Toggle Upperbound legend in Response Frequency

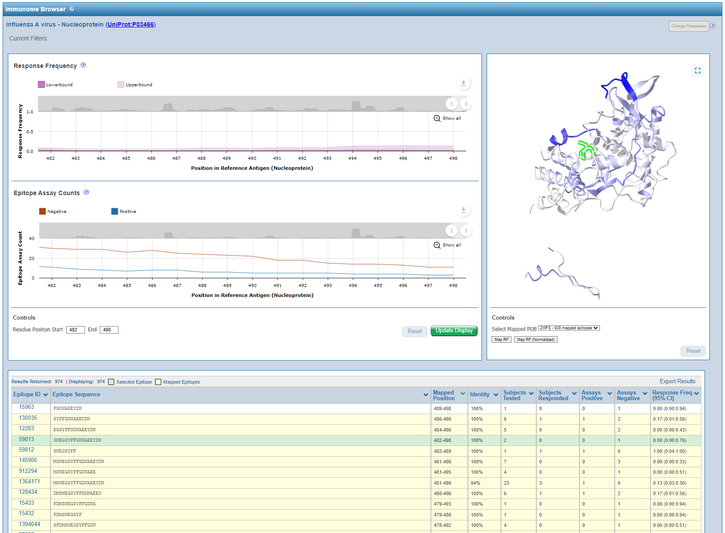tap(135, 84)
